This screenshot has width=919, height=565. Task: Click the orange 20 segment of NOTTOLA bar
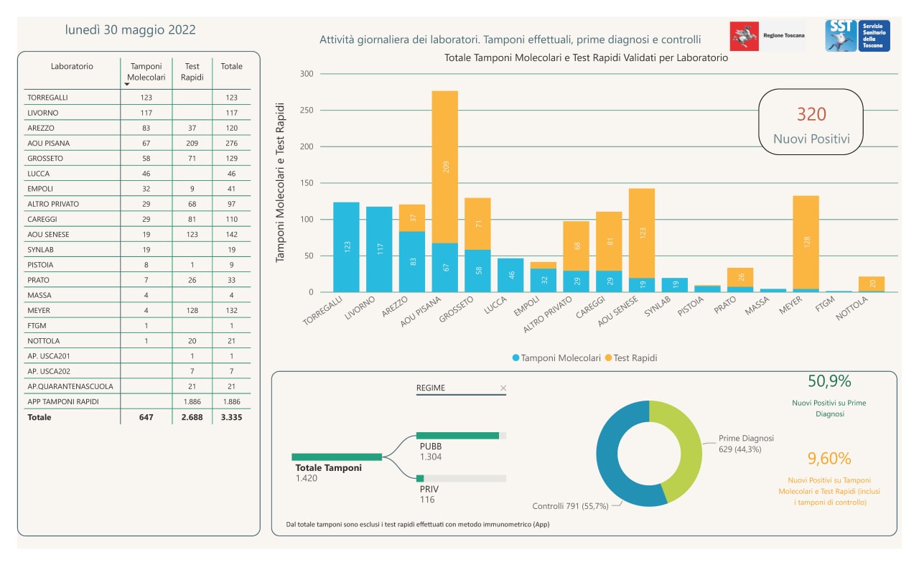tap(870, 284)
